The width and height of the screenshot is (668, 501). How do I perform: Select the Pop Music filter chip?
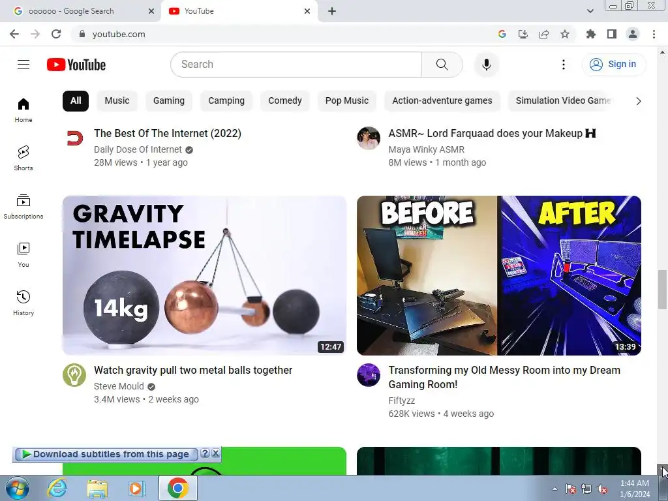pos(347,101)
